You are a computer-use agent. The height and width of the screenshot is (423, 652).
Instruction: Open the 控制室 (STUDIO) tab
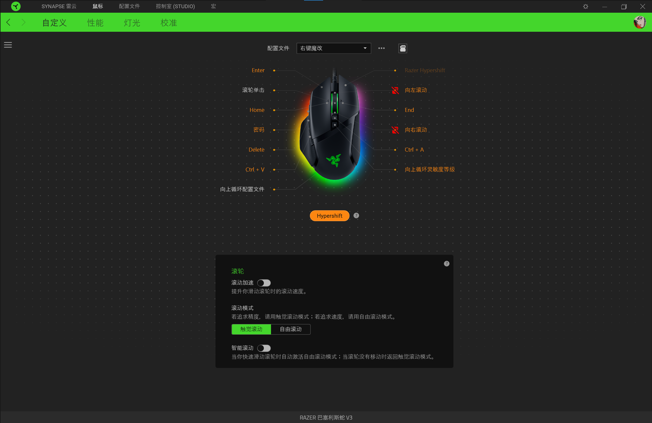coord(175,6)
